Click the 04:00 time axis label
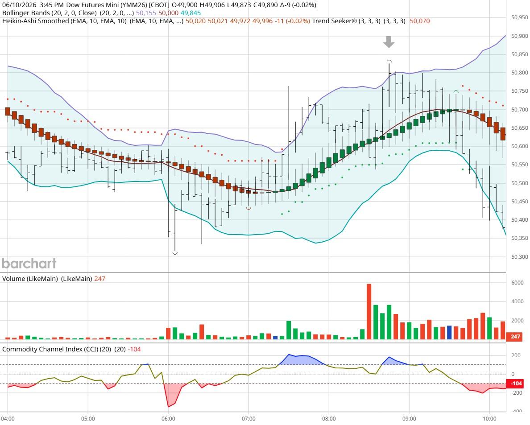This screenshot has height=425, width=530. [x=8, y=419]
